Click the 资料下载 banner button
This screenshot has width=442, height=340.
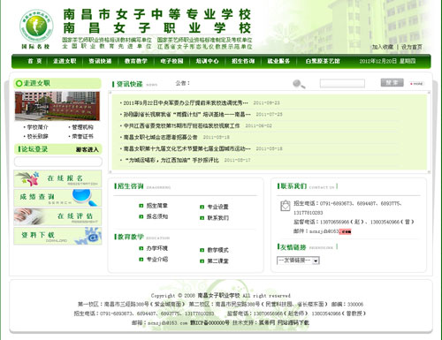pos(57,236)
